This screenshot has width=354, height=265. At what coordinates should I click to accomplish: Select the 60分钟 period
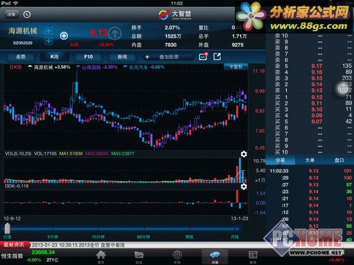click(x=143, y=237)
